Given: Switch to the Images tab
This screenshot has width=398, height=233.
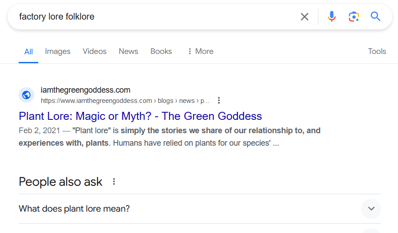Looking at the screenshot, I should coord(58,51).
